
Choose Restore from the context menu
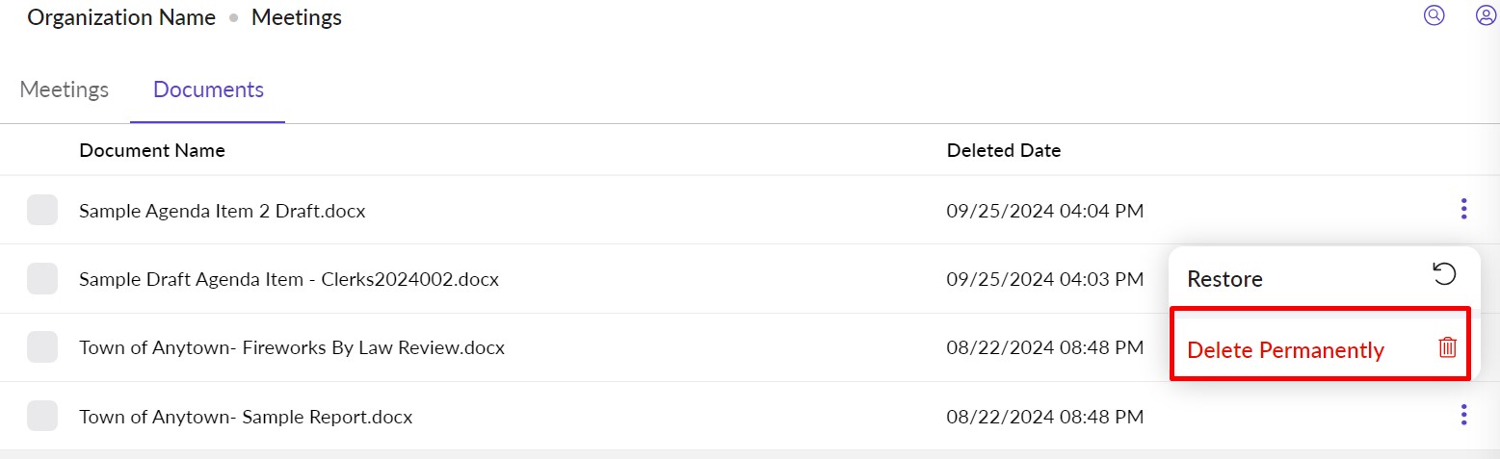point(1224,279)
